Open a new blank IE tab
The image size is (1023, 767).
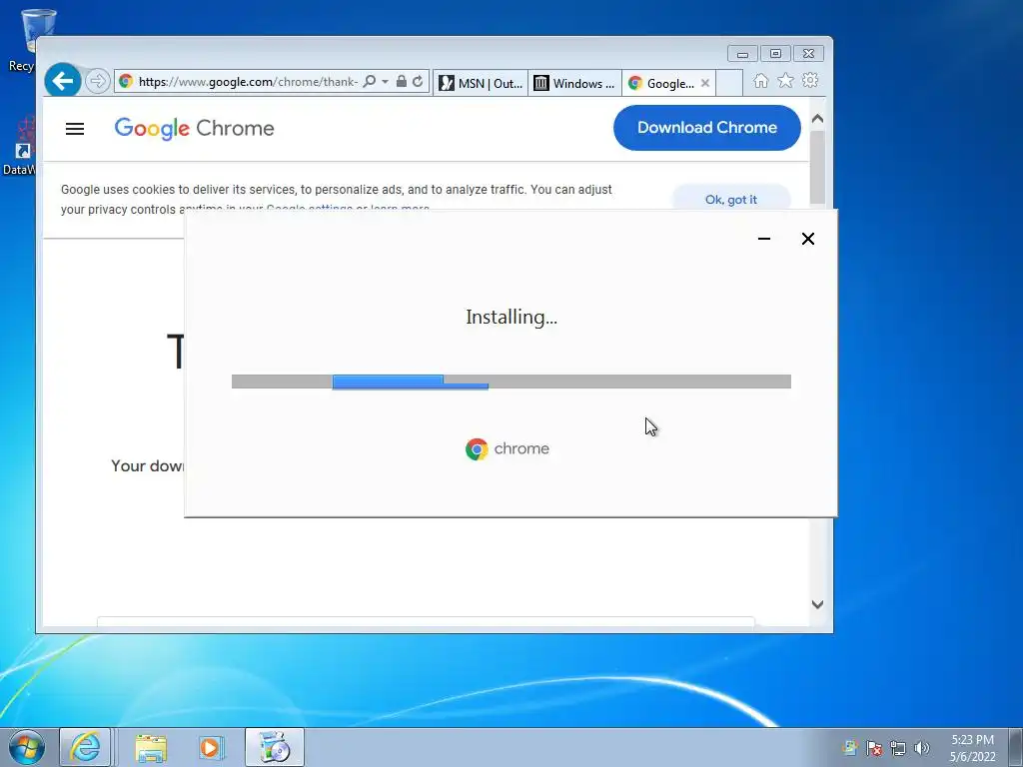(729, 83)
